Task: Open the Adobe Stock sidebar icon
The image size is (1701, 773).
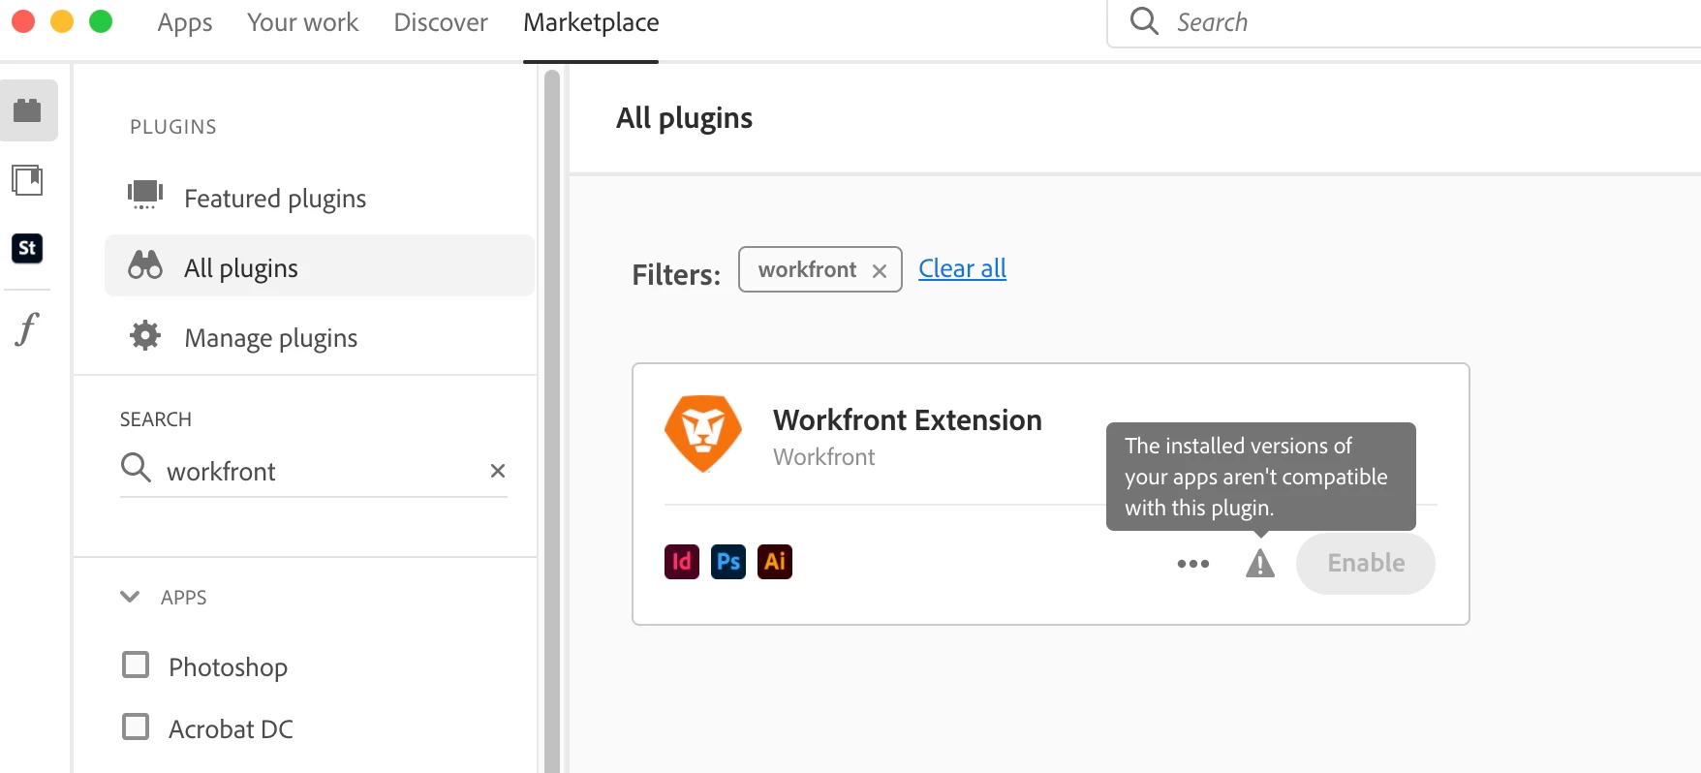Action: coord(27,248)
